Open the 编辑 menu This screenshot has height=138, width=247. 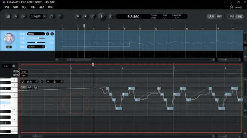point(15,7)
